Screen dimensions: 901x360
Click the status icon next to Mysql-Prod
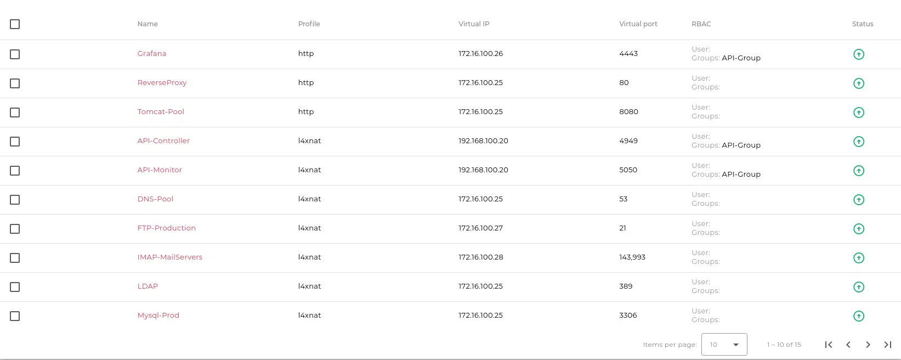(859, 316)
